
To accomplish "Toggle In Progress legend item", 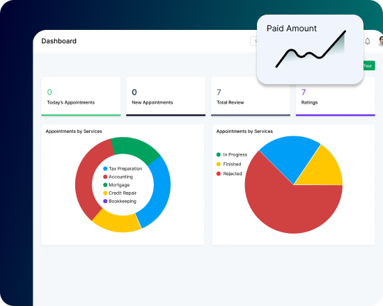I will 232,154.
